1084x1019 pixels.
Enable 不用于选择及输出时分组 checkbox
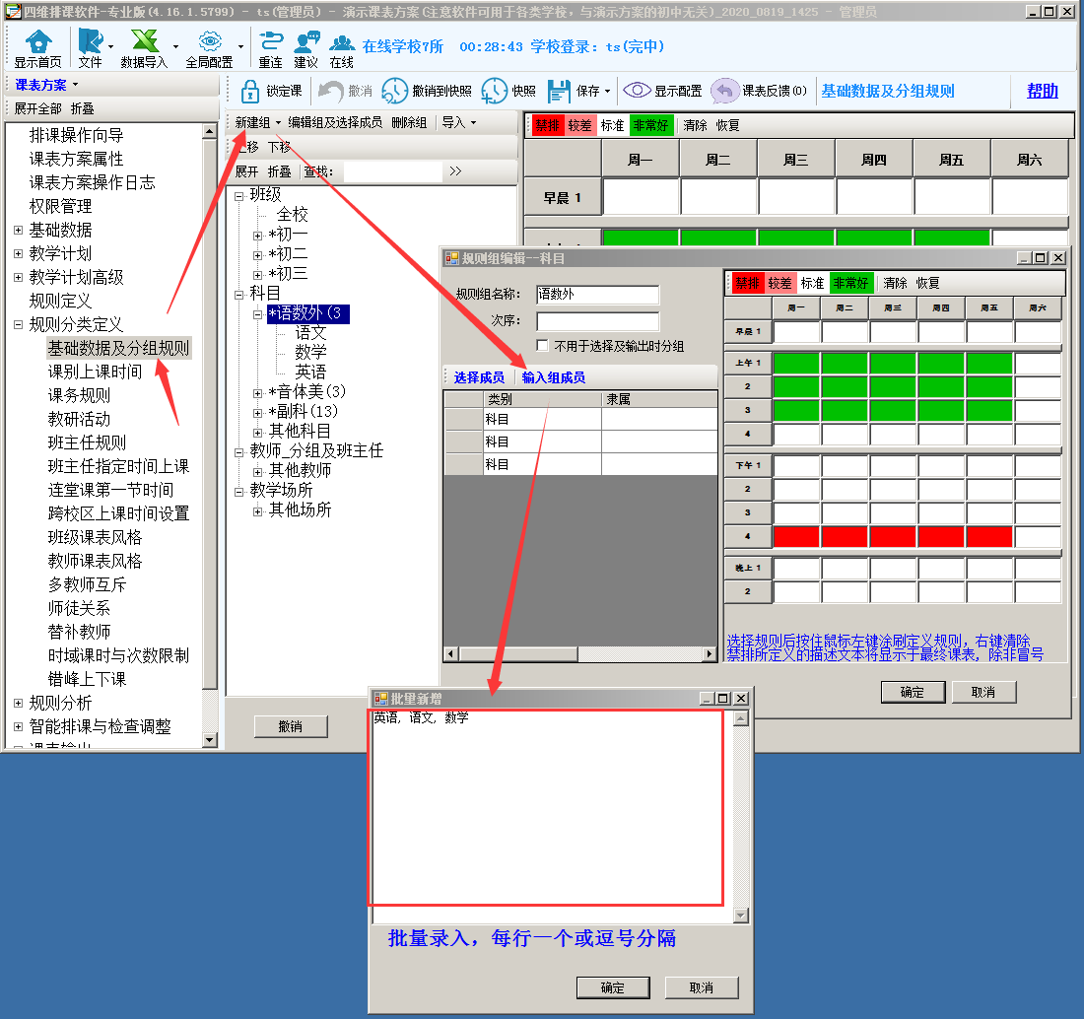coord(542,346)
